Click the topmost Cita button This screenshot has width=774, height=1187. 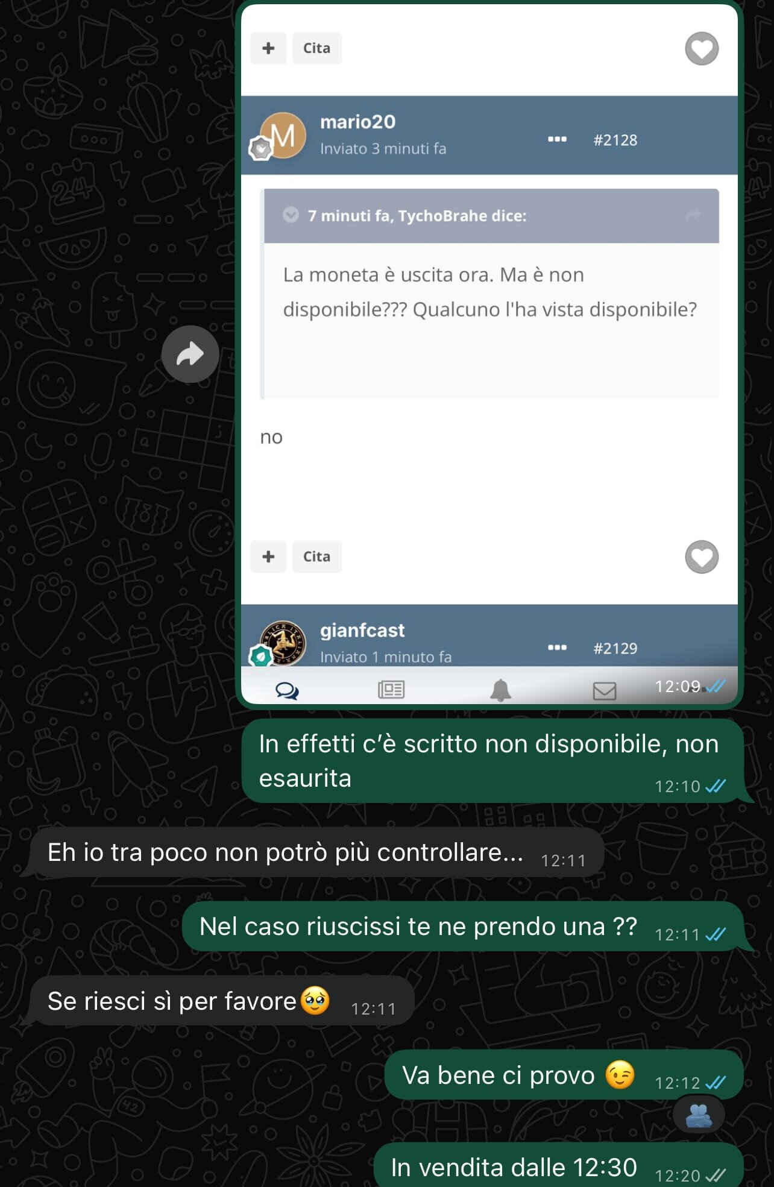[317, 48]
